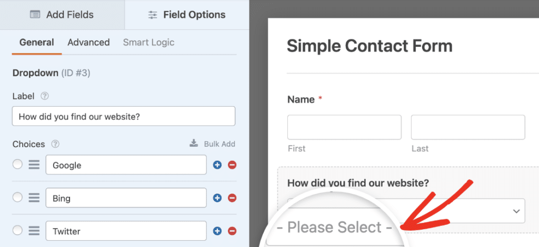Image resolution: width=539 pixels, height=247 pixels.
Task: Click the Bulk Add link
Action: [213, 144]
